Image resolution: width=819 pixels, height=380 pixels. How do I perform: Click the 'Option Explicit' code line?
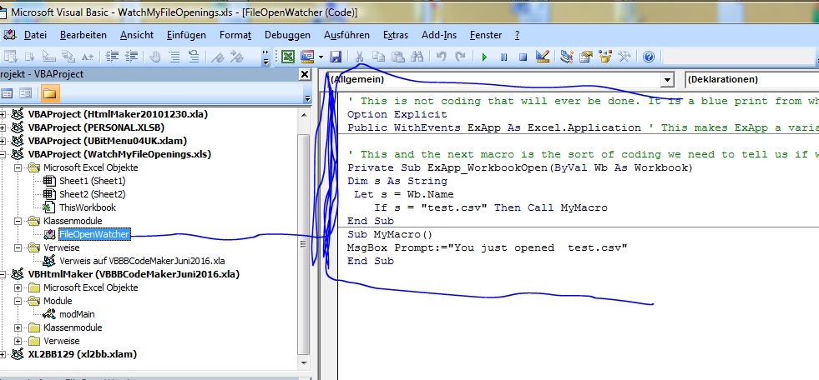(x=397, y=114)
